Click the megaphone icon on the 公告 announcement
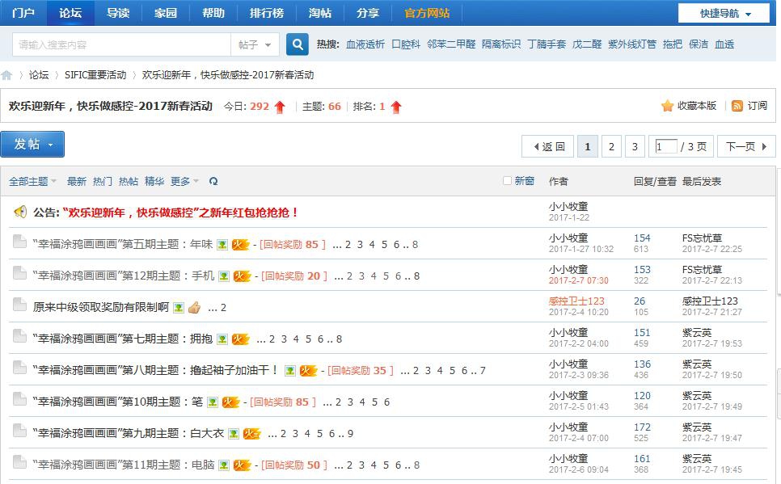 coord(19,211)
